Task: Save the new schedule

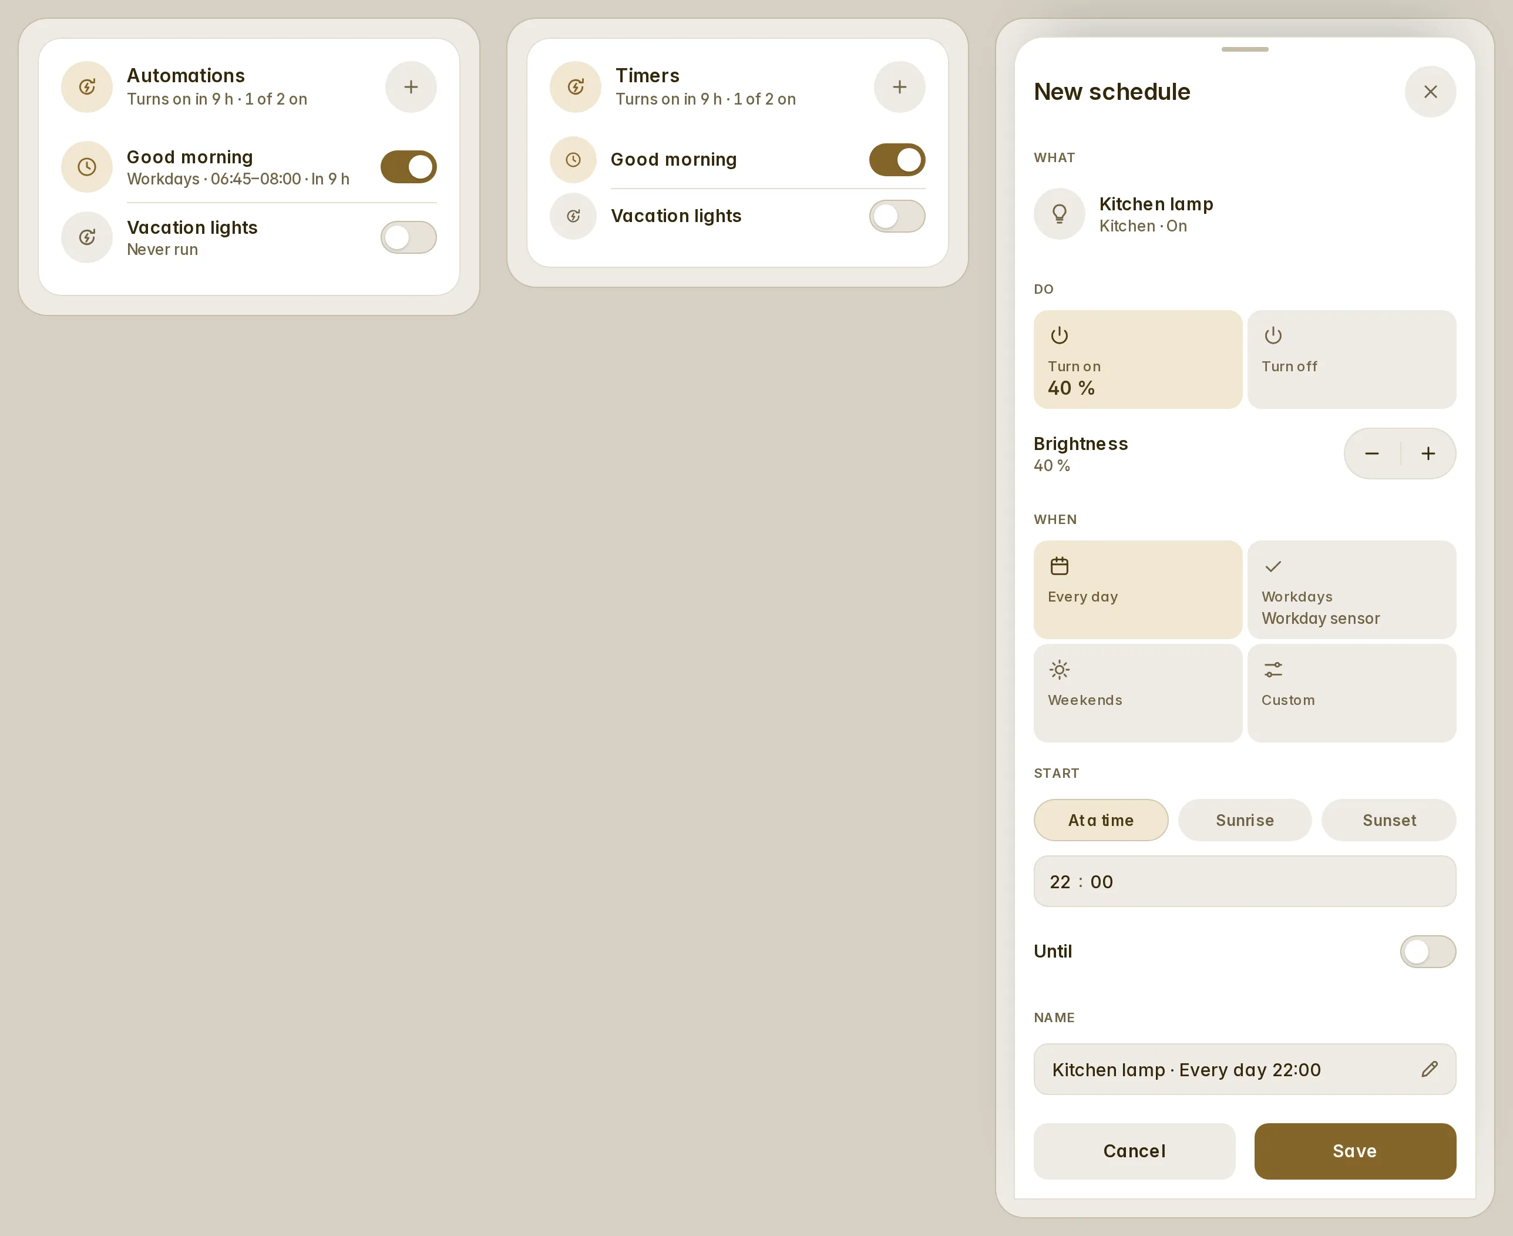Action: click(1354, 1151)
